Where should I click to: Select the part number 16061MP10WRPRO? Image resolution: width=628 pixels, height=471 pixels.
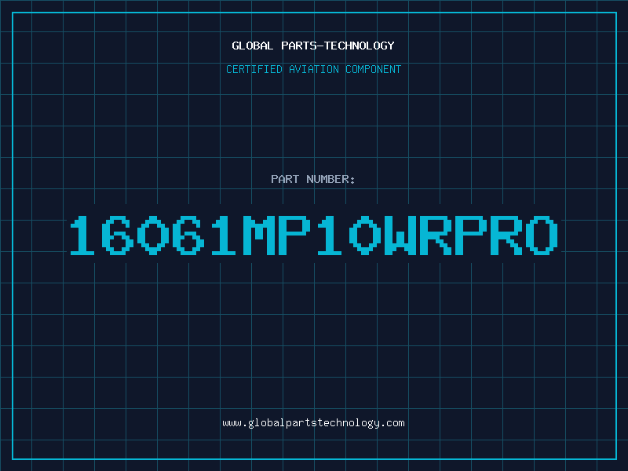(x=314, y=235)
